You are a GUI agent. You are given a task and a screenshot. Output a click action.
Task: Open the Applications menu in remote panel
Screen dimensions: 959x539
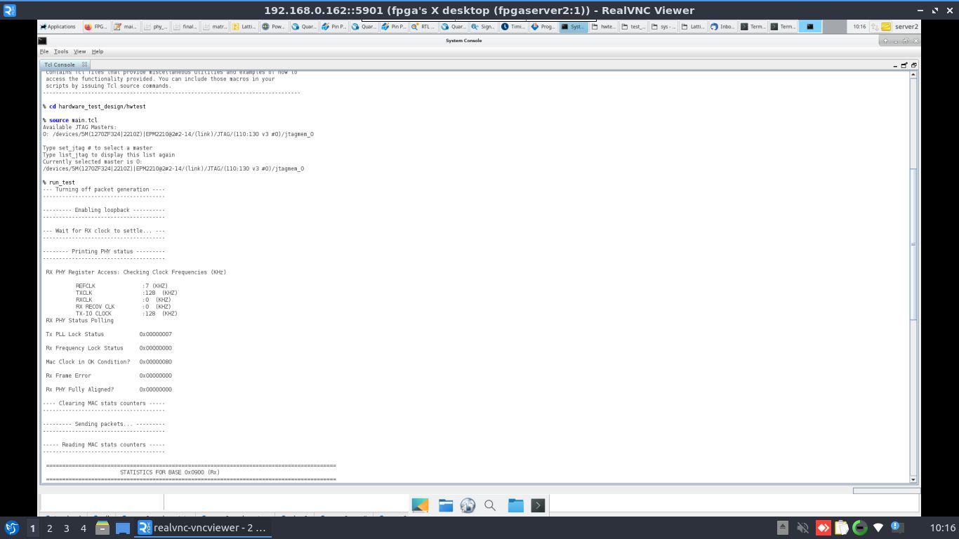point(58,27)
